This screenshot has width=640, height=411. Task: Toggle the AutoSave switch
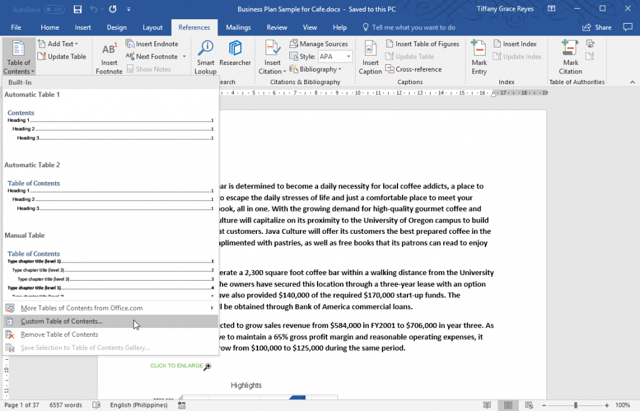[54, 9]
